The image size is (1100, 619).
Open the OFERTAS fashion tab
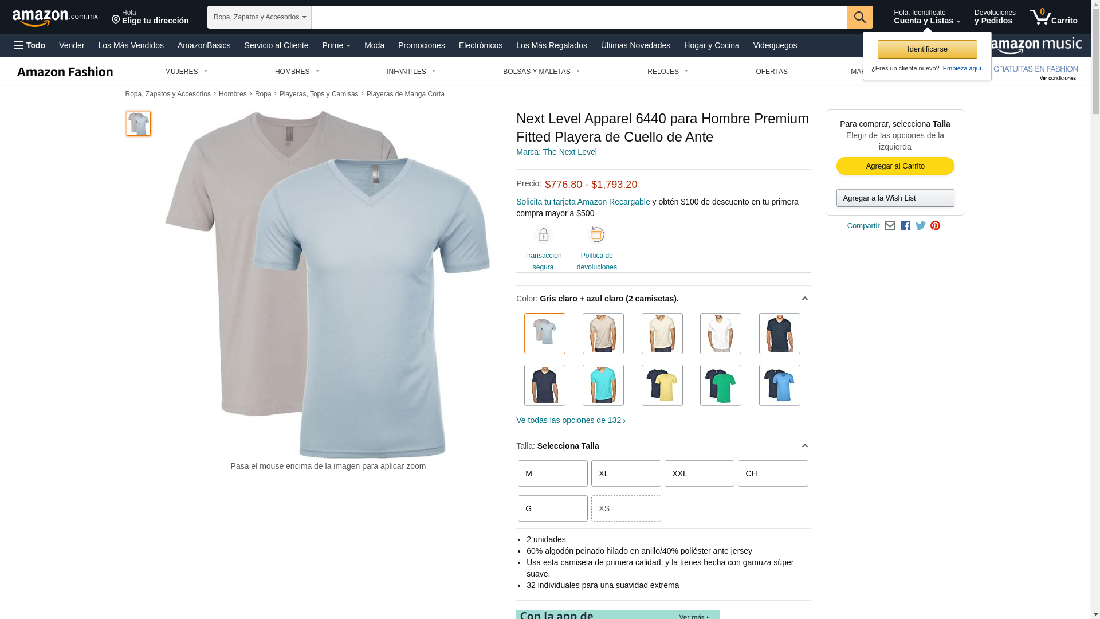772,72
